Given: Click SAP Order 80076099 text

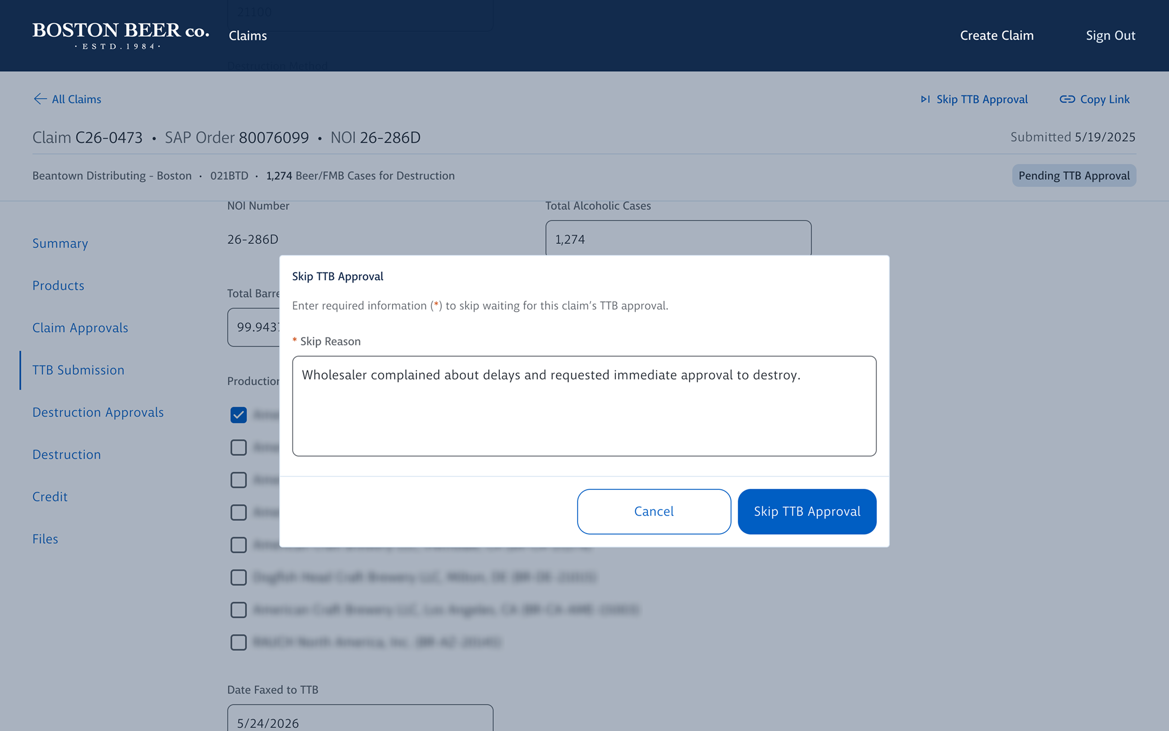Looking at the screenshot, I should (x=237, y=137).
